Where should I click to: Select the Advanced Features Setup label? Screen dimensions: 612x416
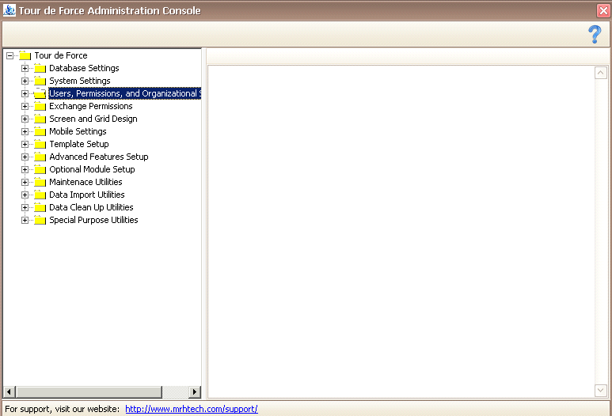[x=99, y=157]
